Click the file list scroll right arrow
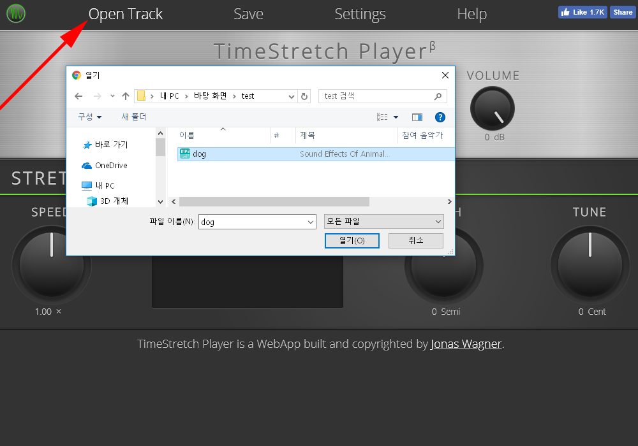The width and height of the screenshot is (638, 446). click(450, 201)
